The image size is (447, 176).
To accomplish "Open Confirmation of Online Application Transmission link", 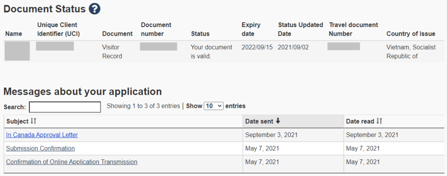I will 72,162.
